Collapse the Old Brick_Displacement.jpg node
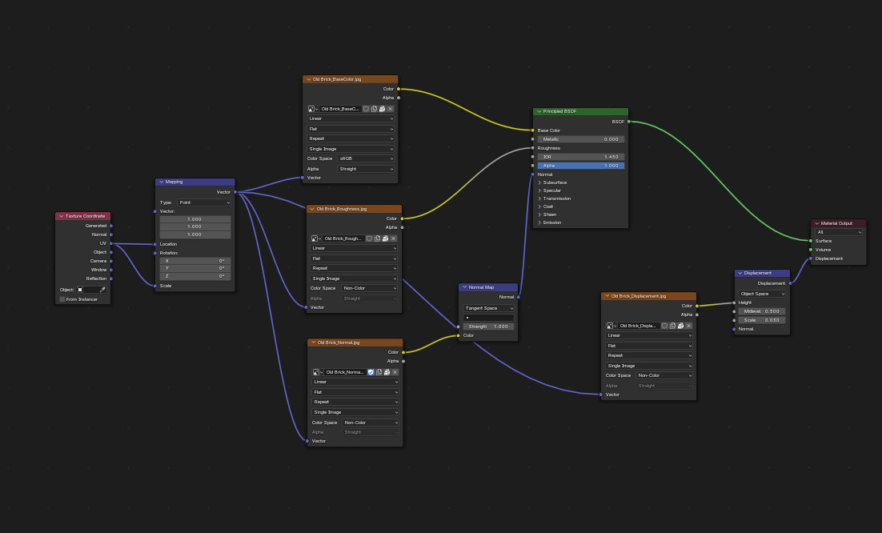882x533 pixels. (607, 296)
